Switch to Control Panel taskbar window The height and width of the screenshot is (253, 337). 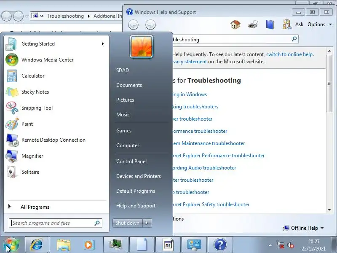pyautogui.click(x=194, y=245)
